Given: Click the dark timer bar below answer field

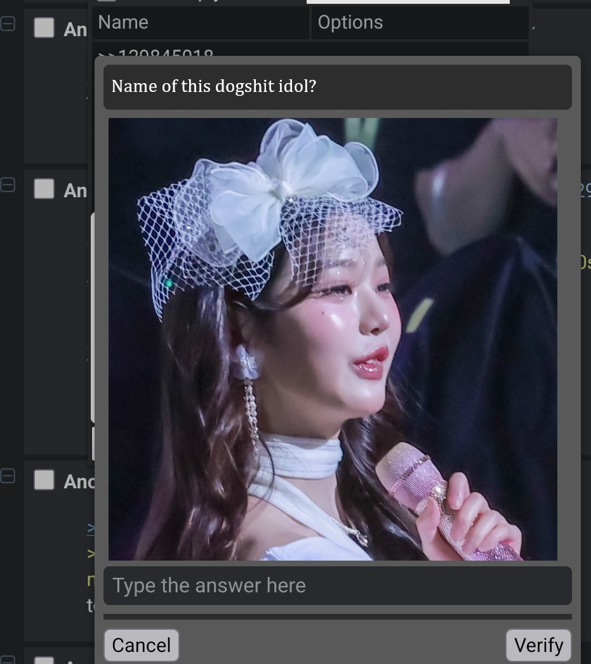Looking at the screenshot, I should (338, 617).
